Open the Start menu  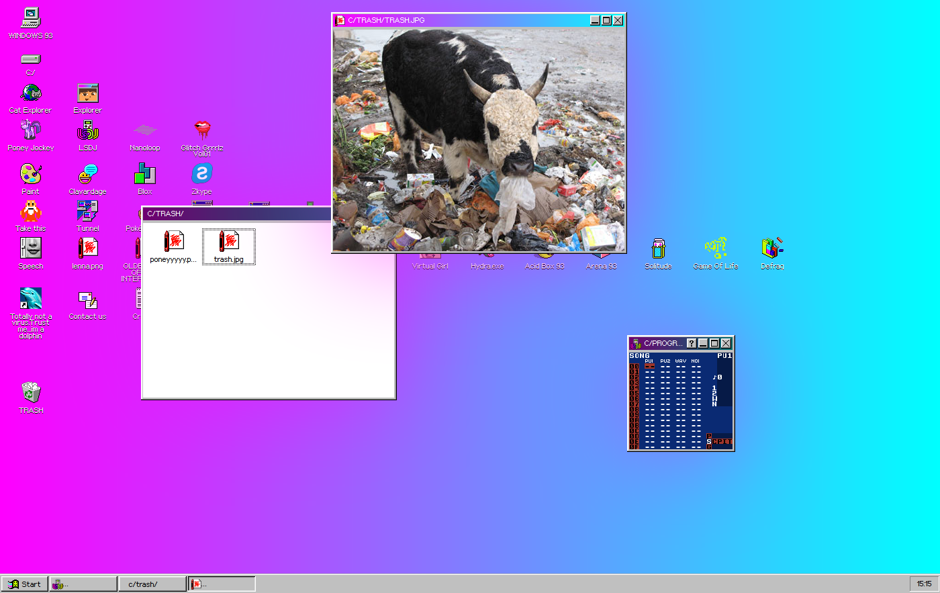[24, 584]
